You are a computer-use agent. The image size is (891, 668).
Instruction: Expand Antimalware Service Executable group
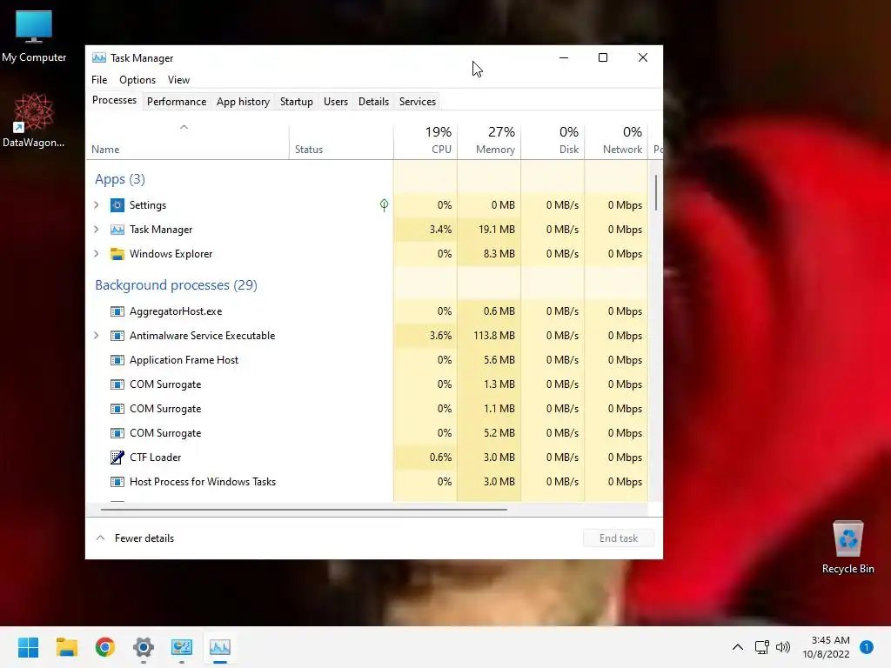tap(97, 336)
